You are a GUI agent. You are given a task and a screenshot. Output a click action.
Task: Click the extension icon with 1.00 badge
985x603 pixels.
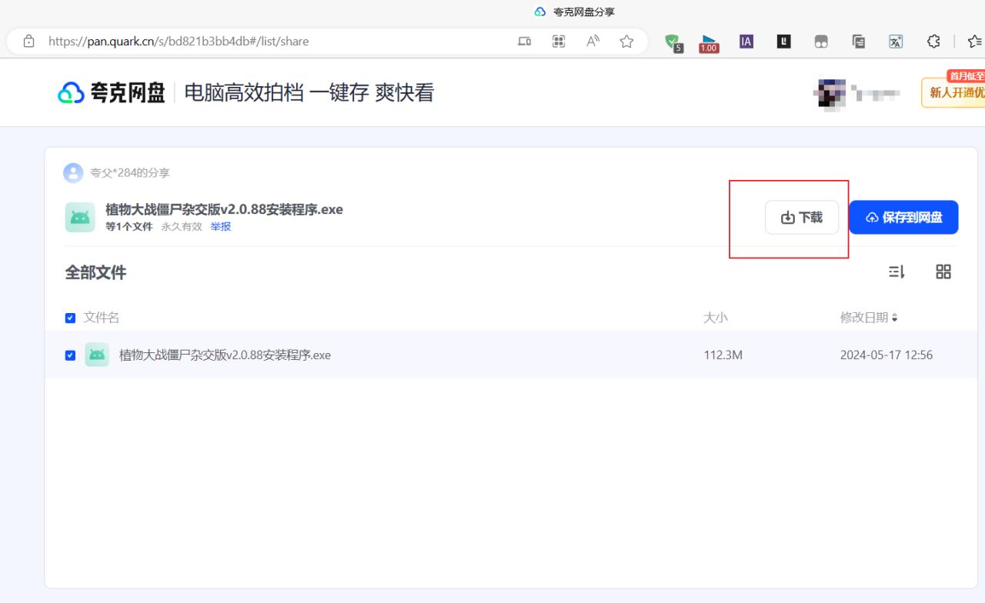click(x=709, y=43)
